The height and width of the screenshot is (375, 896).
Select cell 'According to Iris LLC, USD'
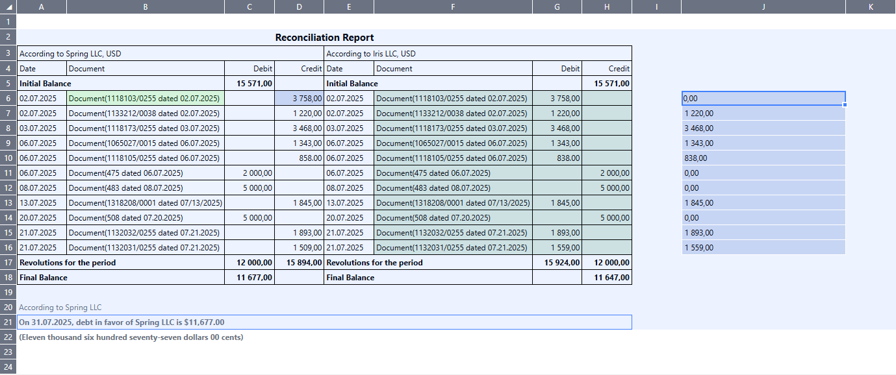pyautogui.click(x=478, y=54)
